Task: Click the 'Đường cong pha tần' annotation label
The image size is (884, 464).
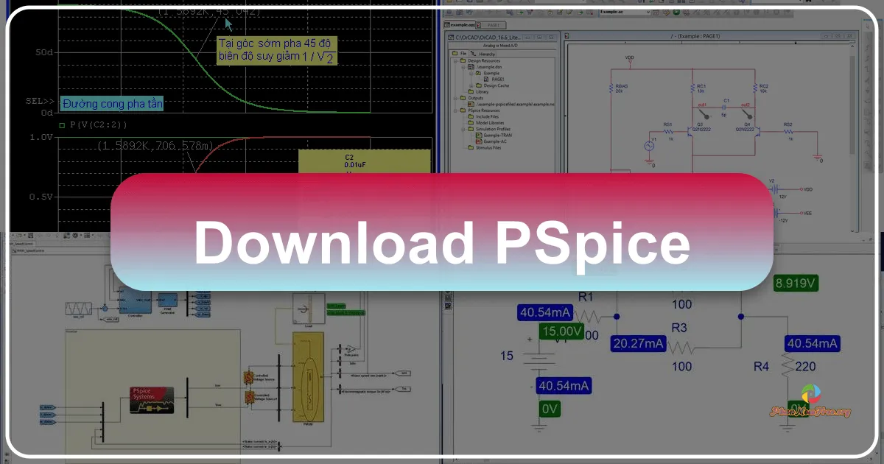Action: click(110, 103)
